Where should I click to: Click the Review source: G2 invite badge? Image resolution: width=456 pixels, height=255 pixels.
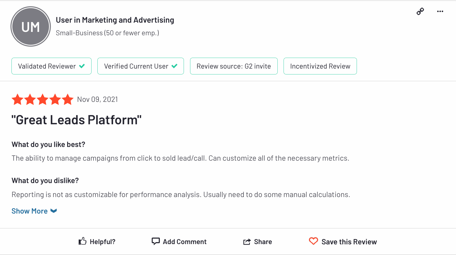(x=234, y=66)
